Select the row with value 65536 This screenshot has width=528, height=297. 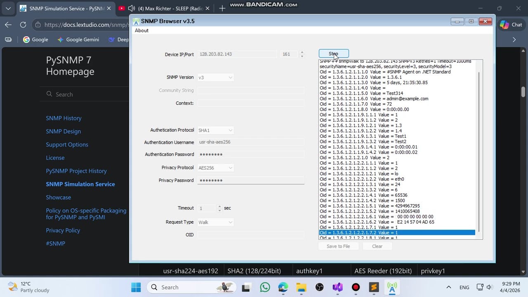click(x=397, y=195)
